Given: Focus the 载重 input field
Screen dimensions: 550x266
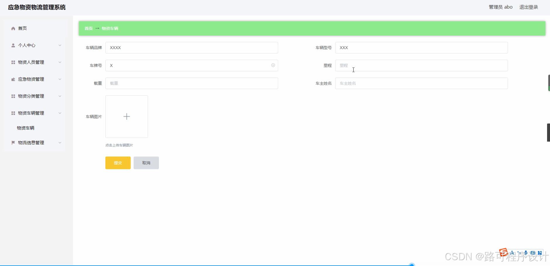Looking at the screenshot, I should pyautogui.click(x=192, y=83).
